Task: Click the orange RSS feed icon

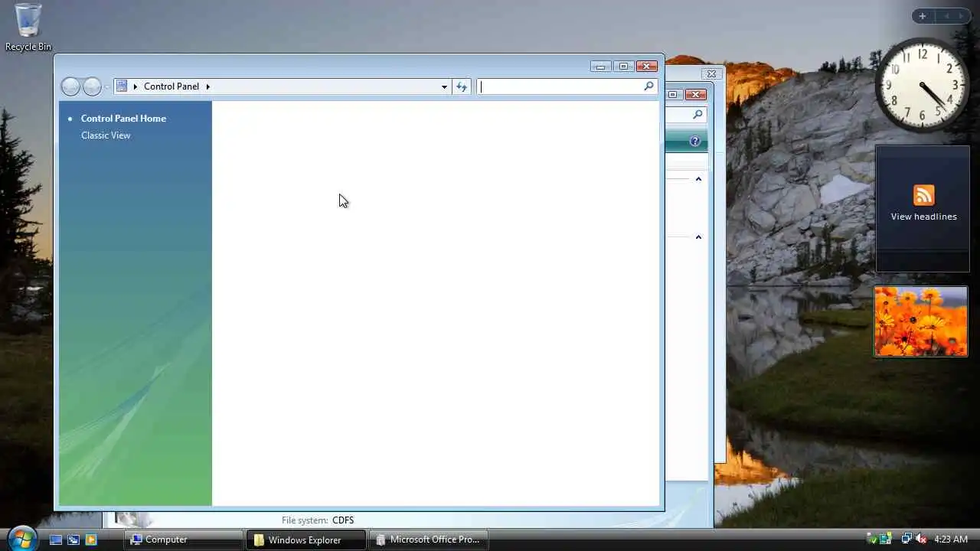Action: click(x=923, y=194)
